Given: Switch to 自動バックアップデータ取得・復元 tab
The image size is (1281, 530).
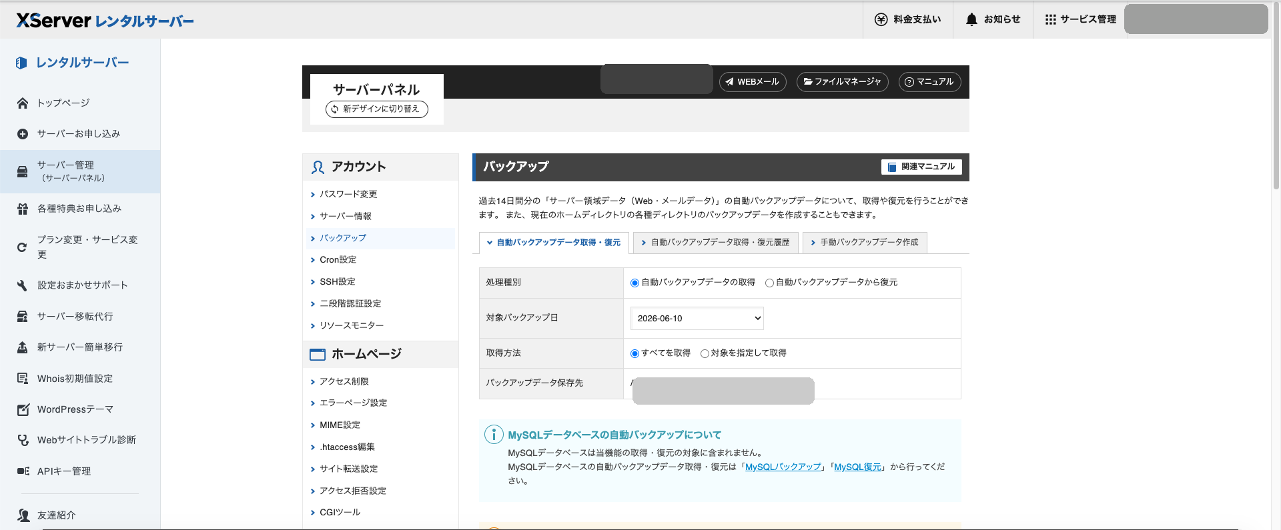Looking at the screenshot, I should point(554,243).
